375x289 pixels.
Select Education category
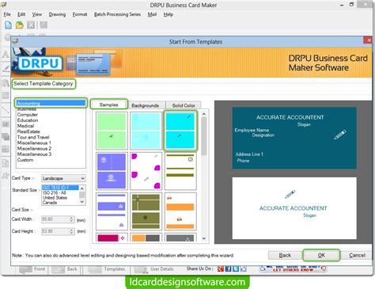click(x=28, y=120)
